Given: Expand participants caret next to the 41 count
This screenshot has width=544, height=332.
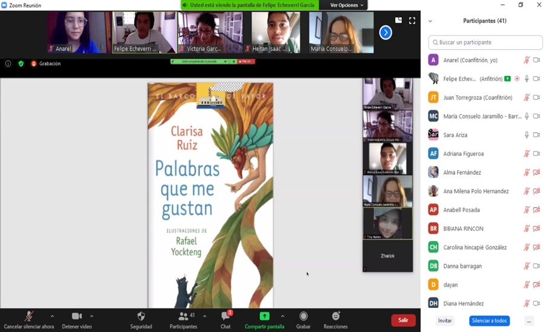Looking at the screenshot, I should 205,316.
